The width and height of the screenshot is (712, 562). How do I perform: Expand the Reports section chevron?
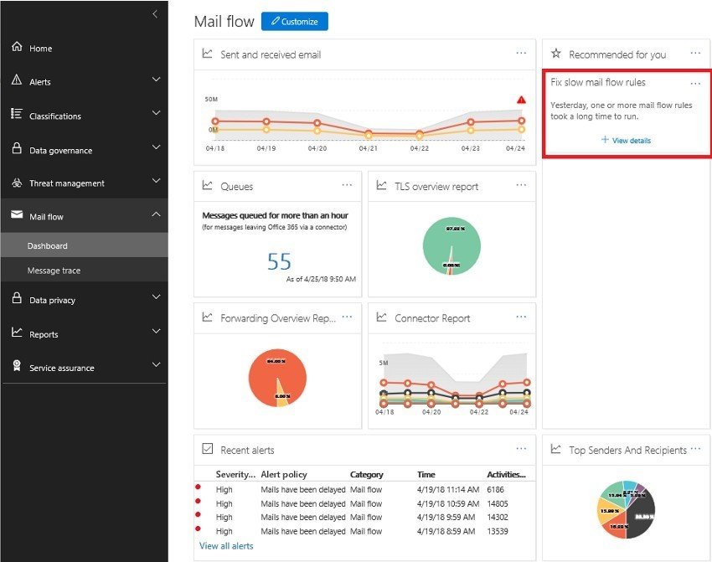156,331
